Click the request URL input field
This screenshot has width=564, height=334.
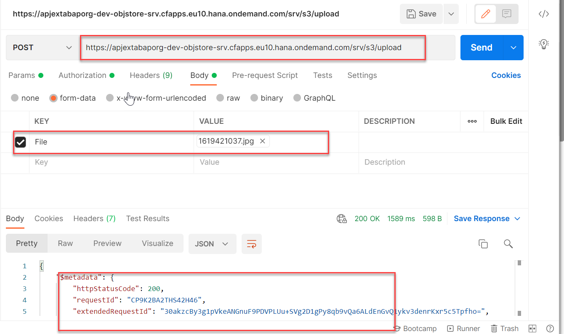tap(253, 48)
